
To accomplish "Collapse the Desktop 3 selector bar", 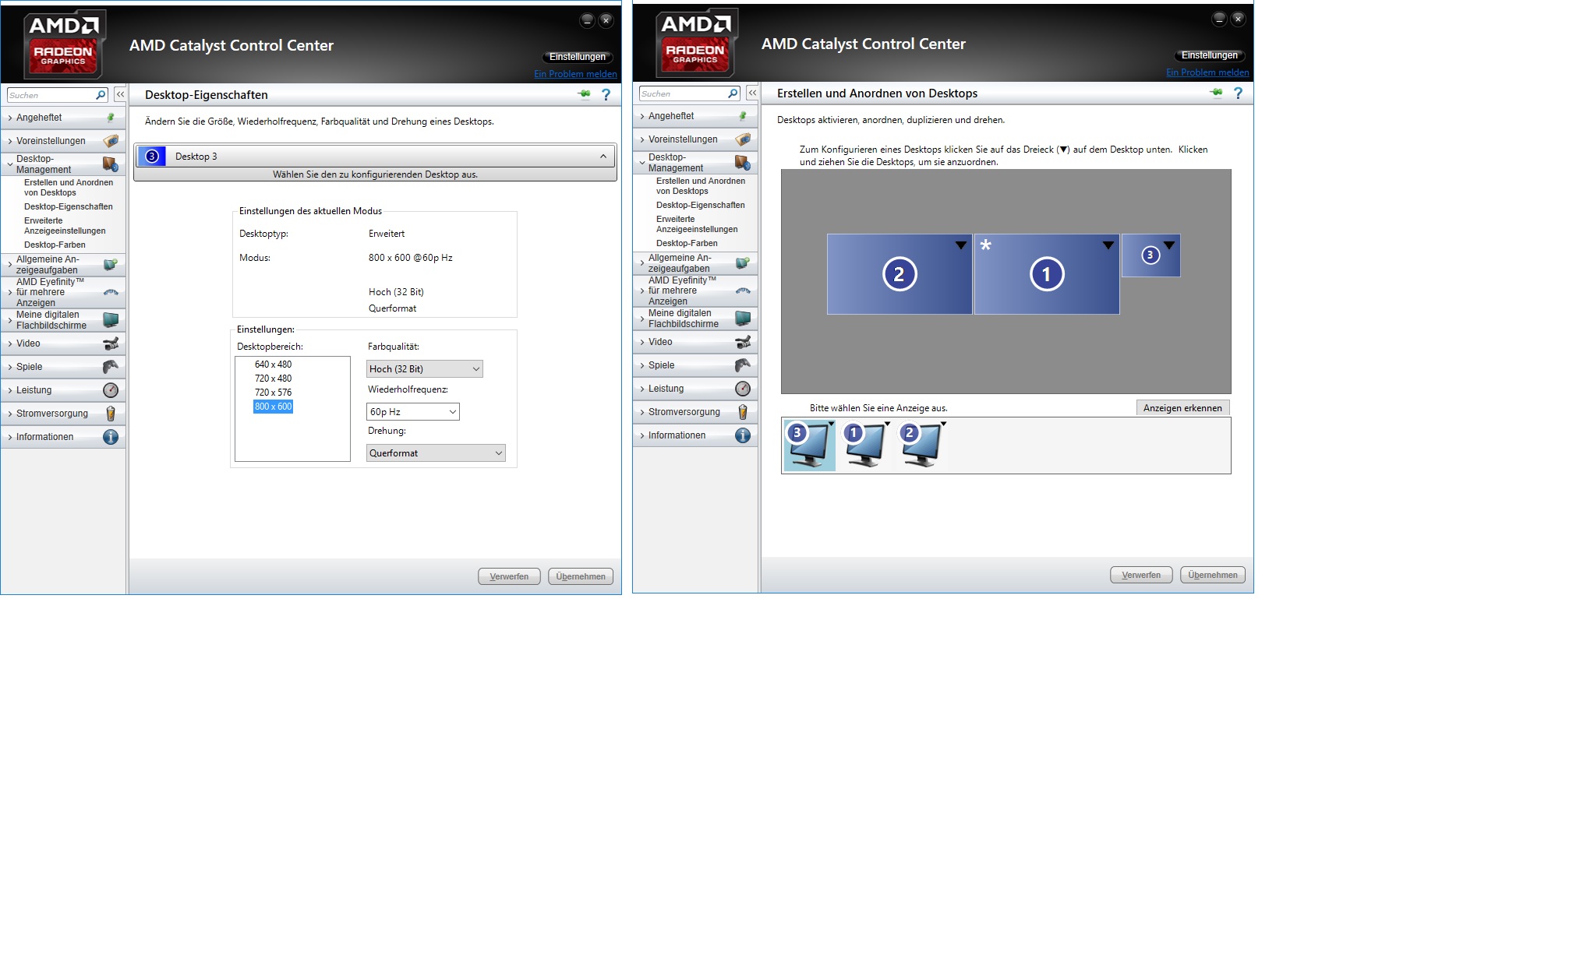I will [603, 157].
